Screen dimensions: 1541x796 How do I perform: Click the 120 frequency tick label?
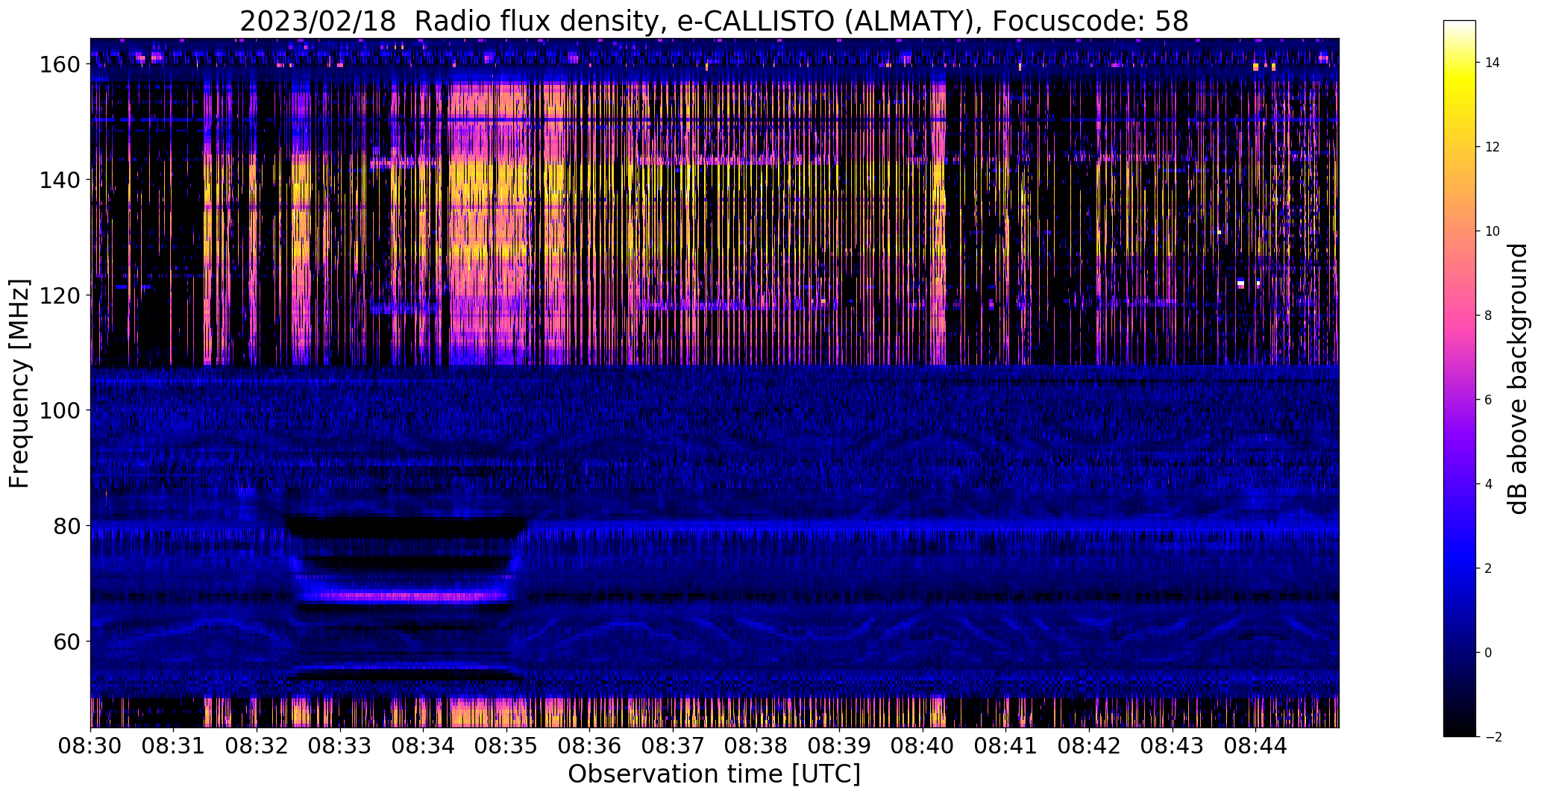point(59,295)
